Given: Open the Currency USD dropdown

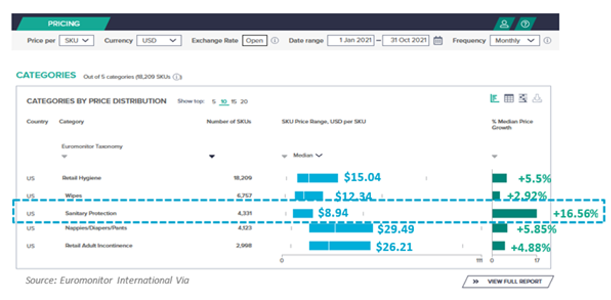Looking at the screenshot, I should pyautogui.click(x=159, y=41).
